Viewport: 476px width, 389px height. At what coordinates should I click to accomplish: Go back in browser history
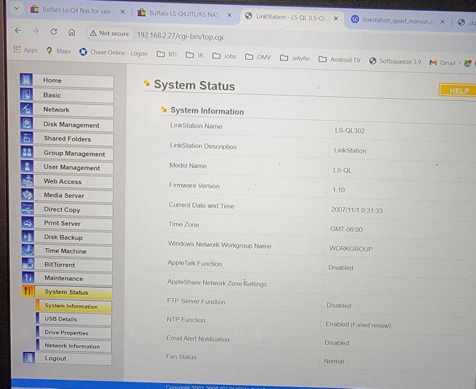(18, 31)
